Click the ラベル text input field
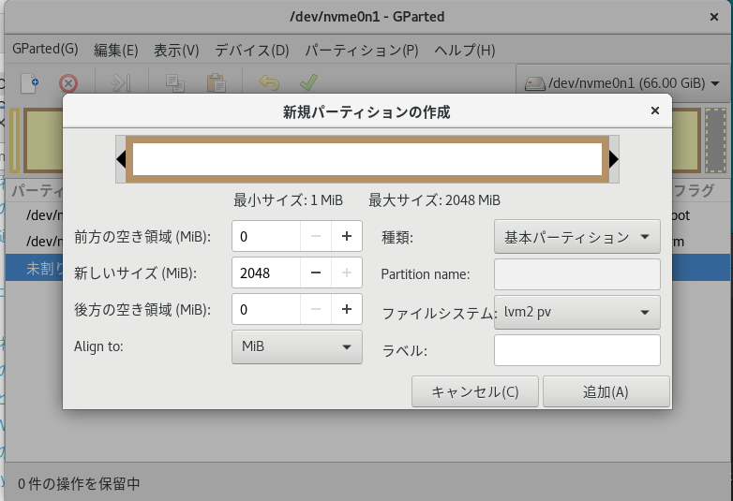Viewport: 733px width, 501px height. pos(576,350)
